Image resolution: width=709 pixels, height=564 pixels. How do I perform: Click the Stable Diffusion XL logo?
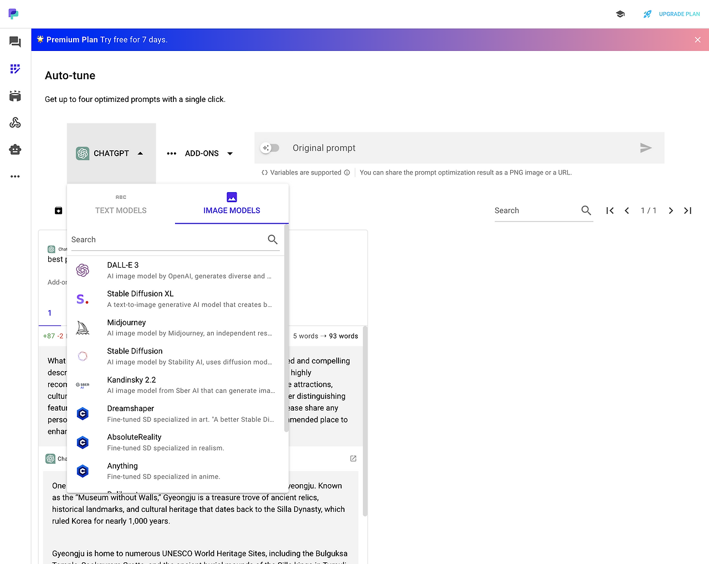[x=83, y=299]
